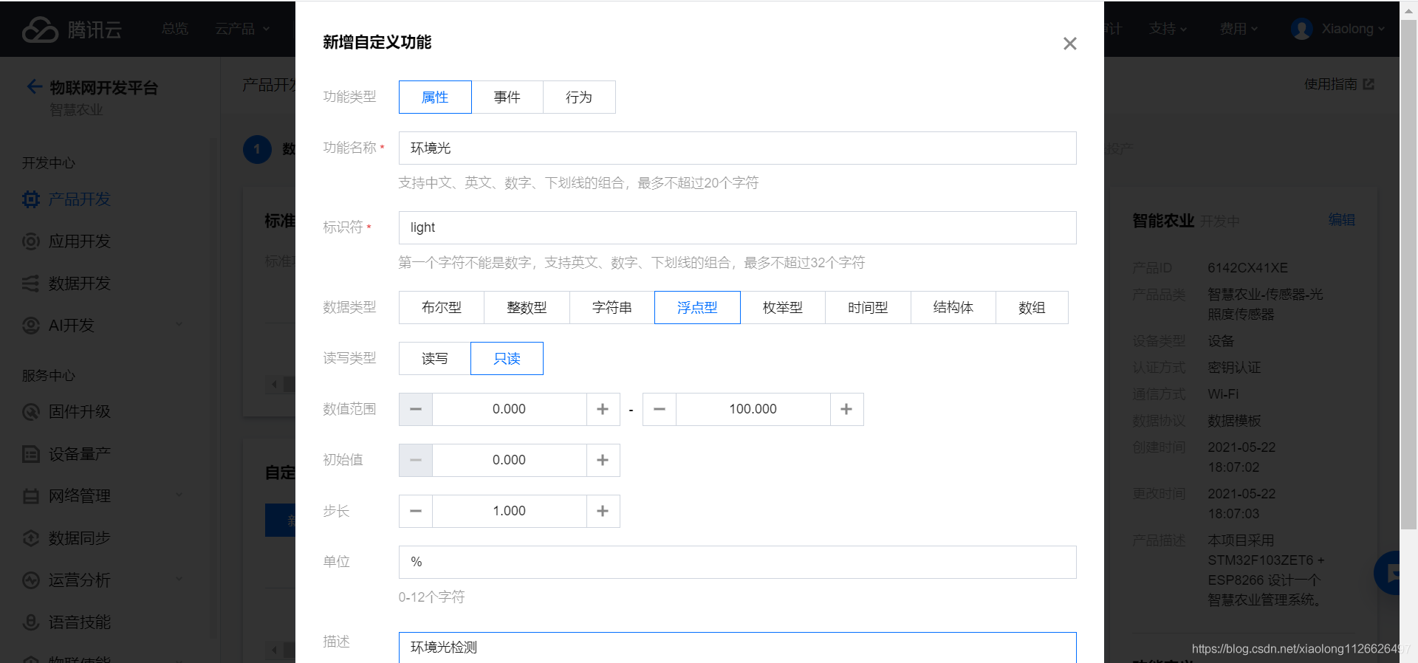Screen dimensions: 1418x663
Task: Open 设备量产 in the sidebar
Action: (x=79, y=454)
